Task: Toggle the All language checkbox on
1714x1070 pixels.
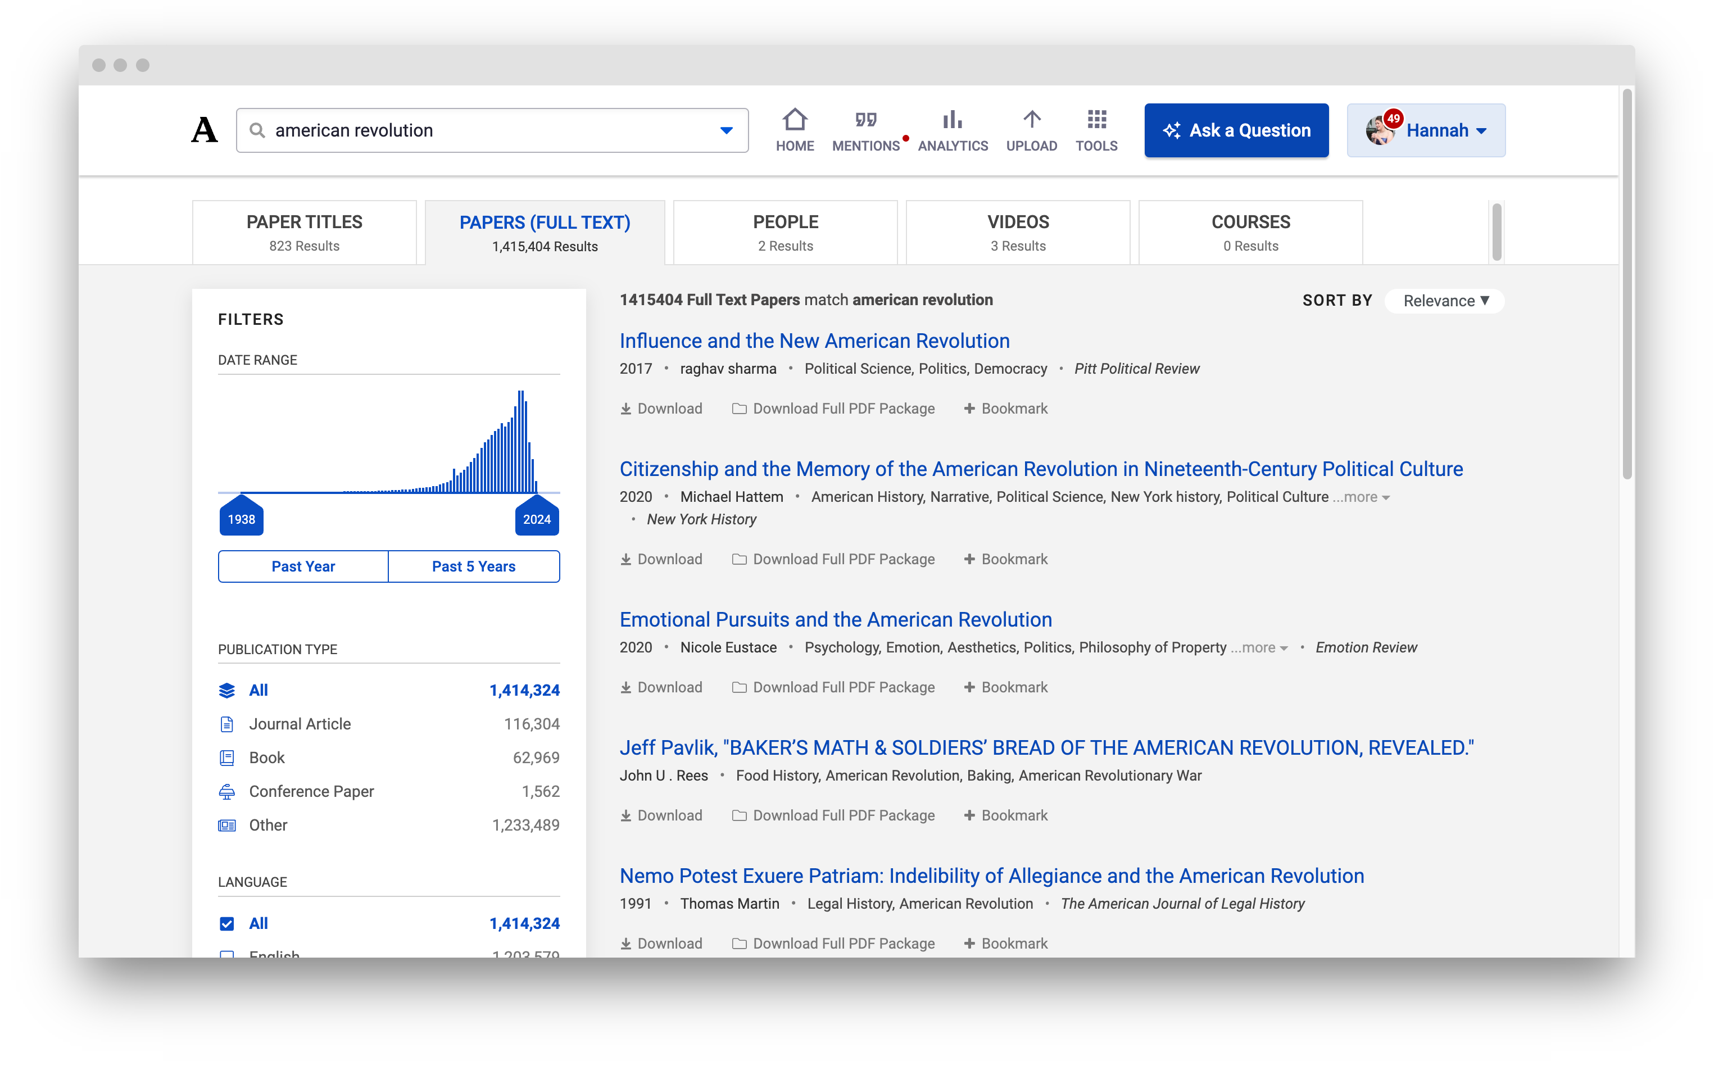Action: pos(226,923)
